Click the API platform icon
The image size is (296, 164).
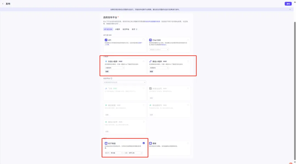pyautogui.click(x=106, y=40)
